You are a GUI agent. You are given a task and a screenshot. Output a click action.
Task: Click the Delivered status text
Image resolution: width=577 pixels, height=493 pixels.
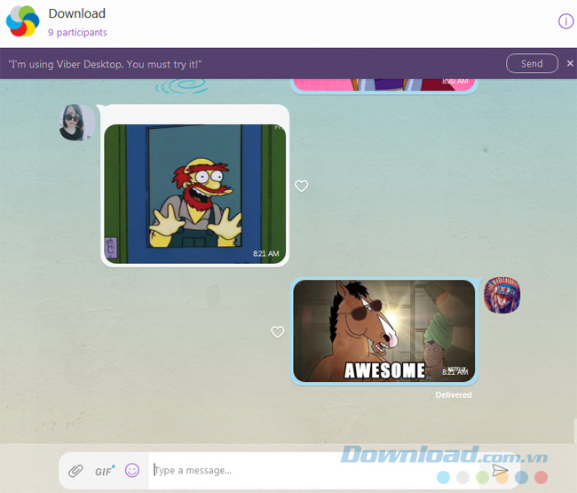point(454,394)
